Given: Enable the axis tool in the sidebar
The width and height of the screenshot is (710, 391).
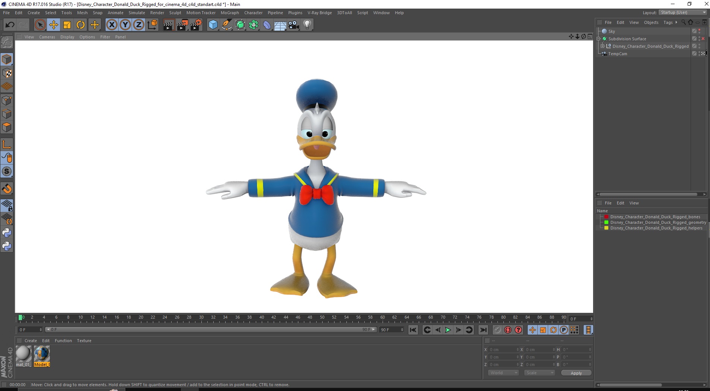Looking at the screenshot, I should tap(7, 144).
